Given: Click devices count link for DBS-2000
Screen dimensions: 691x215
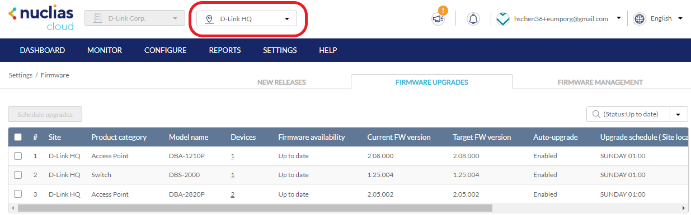Looking at the screenshot, I should (x=233, y=175).
